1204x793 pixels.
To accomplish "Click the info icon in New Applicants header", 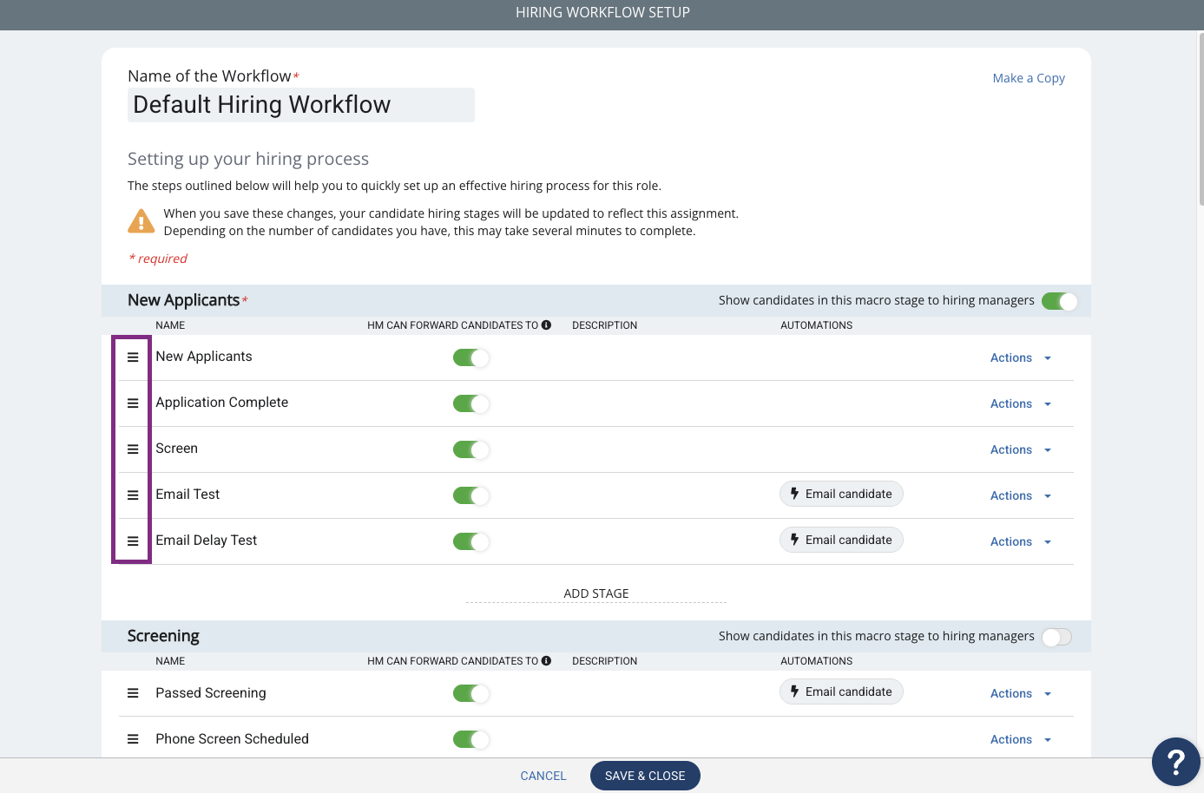I will (x=546, y=325).
